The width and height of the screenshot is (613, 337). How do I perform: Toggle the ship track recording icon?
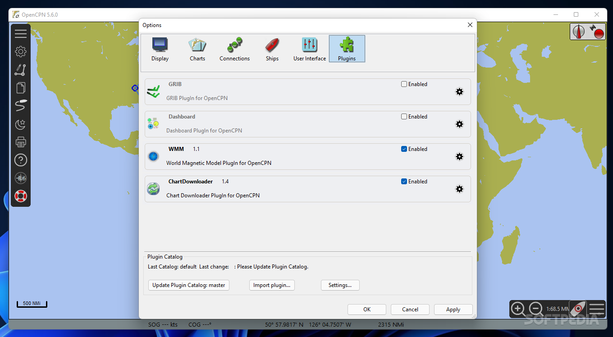pyautogui.click(x=21, y=106)
